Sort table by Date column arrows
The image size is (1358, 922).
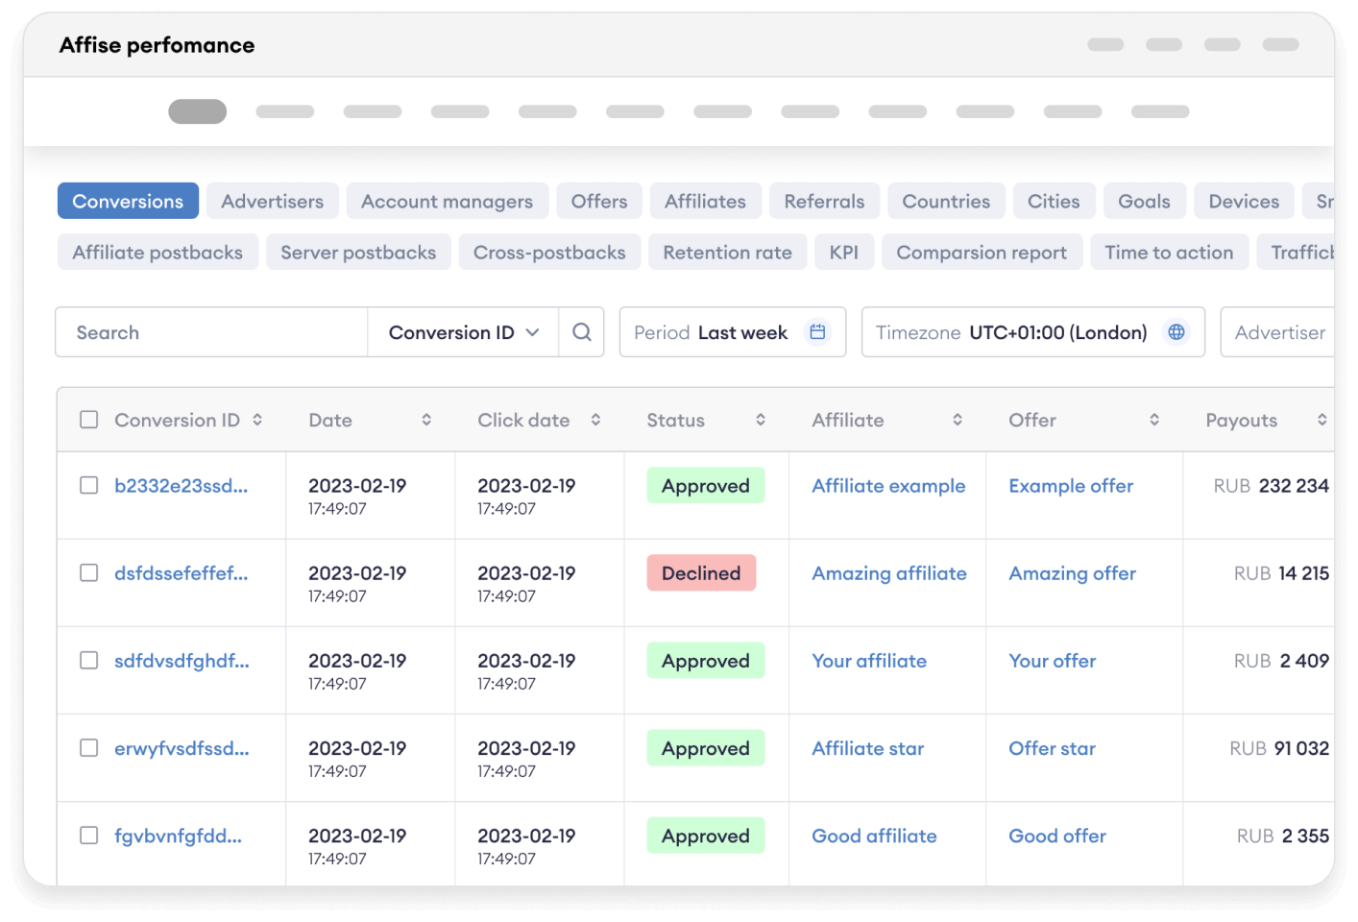tap(426, 420)
